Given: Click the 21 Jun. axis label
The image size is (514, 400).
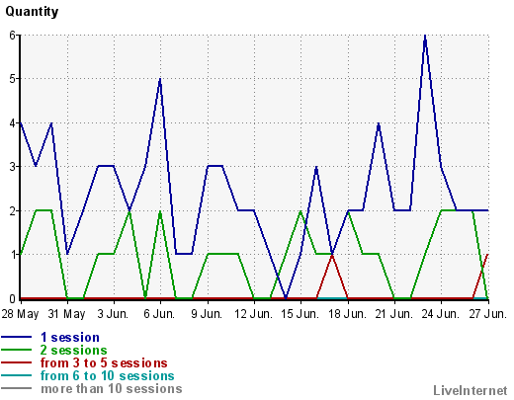Looking at the screenshot, I should point(393,314).
